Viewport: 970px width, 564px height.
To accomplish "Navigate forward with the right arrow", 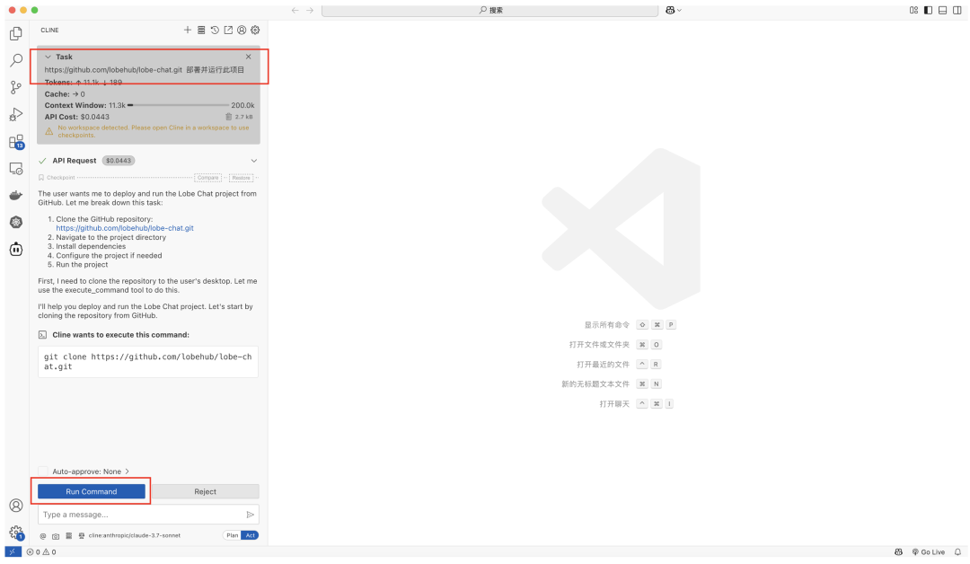I will pyautogui.click(x=310, y=10).
